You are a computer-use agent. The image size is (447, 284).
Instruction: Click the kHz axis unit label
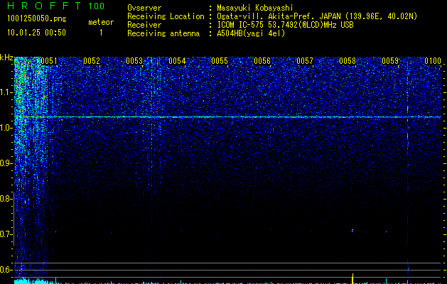point(6,58)
